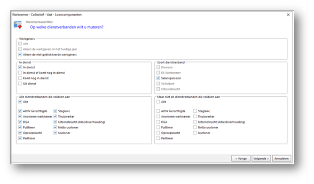Disable the checked Stagiaire option
Screen dimensions: 314x184
point(55,111)
